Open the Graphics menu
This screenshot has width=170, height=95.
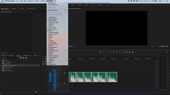click(43, 1)
